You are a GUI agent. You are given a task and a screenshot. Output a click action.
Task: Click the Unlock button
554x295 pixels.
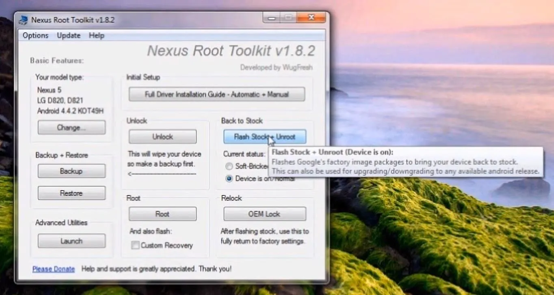162,137
